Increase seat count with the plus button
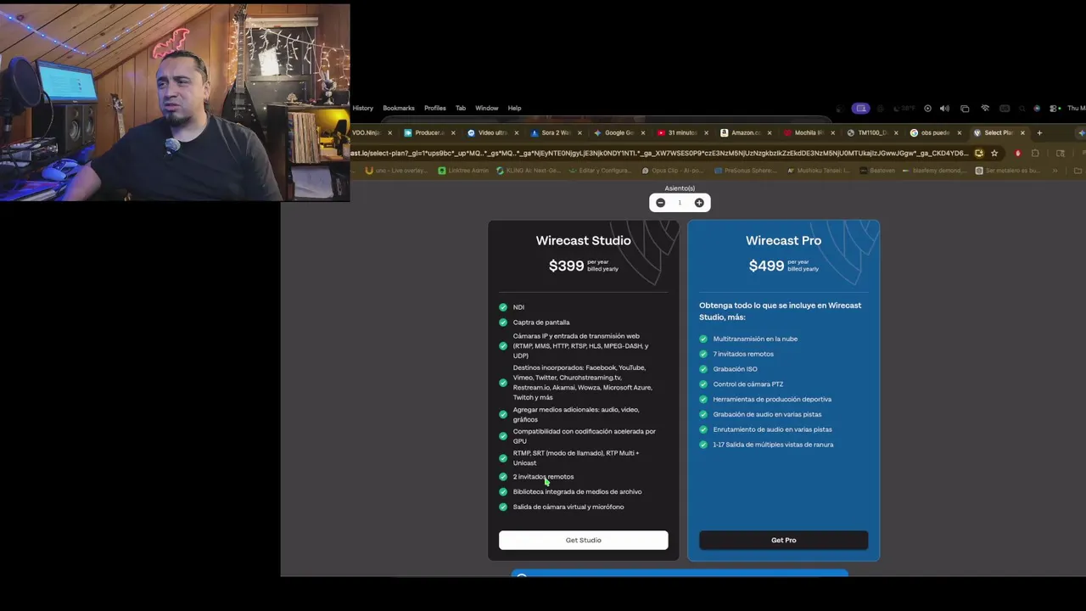This screenshot has width=1086, height=611. 699,203
